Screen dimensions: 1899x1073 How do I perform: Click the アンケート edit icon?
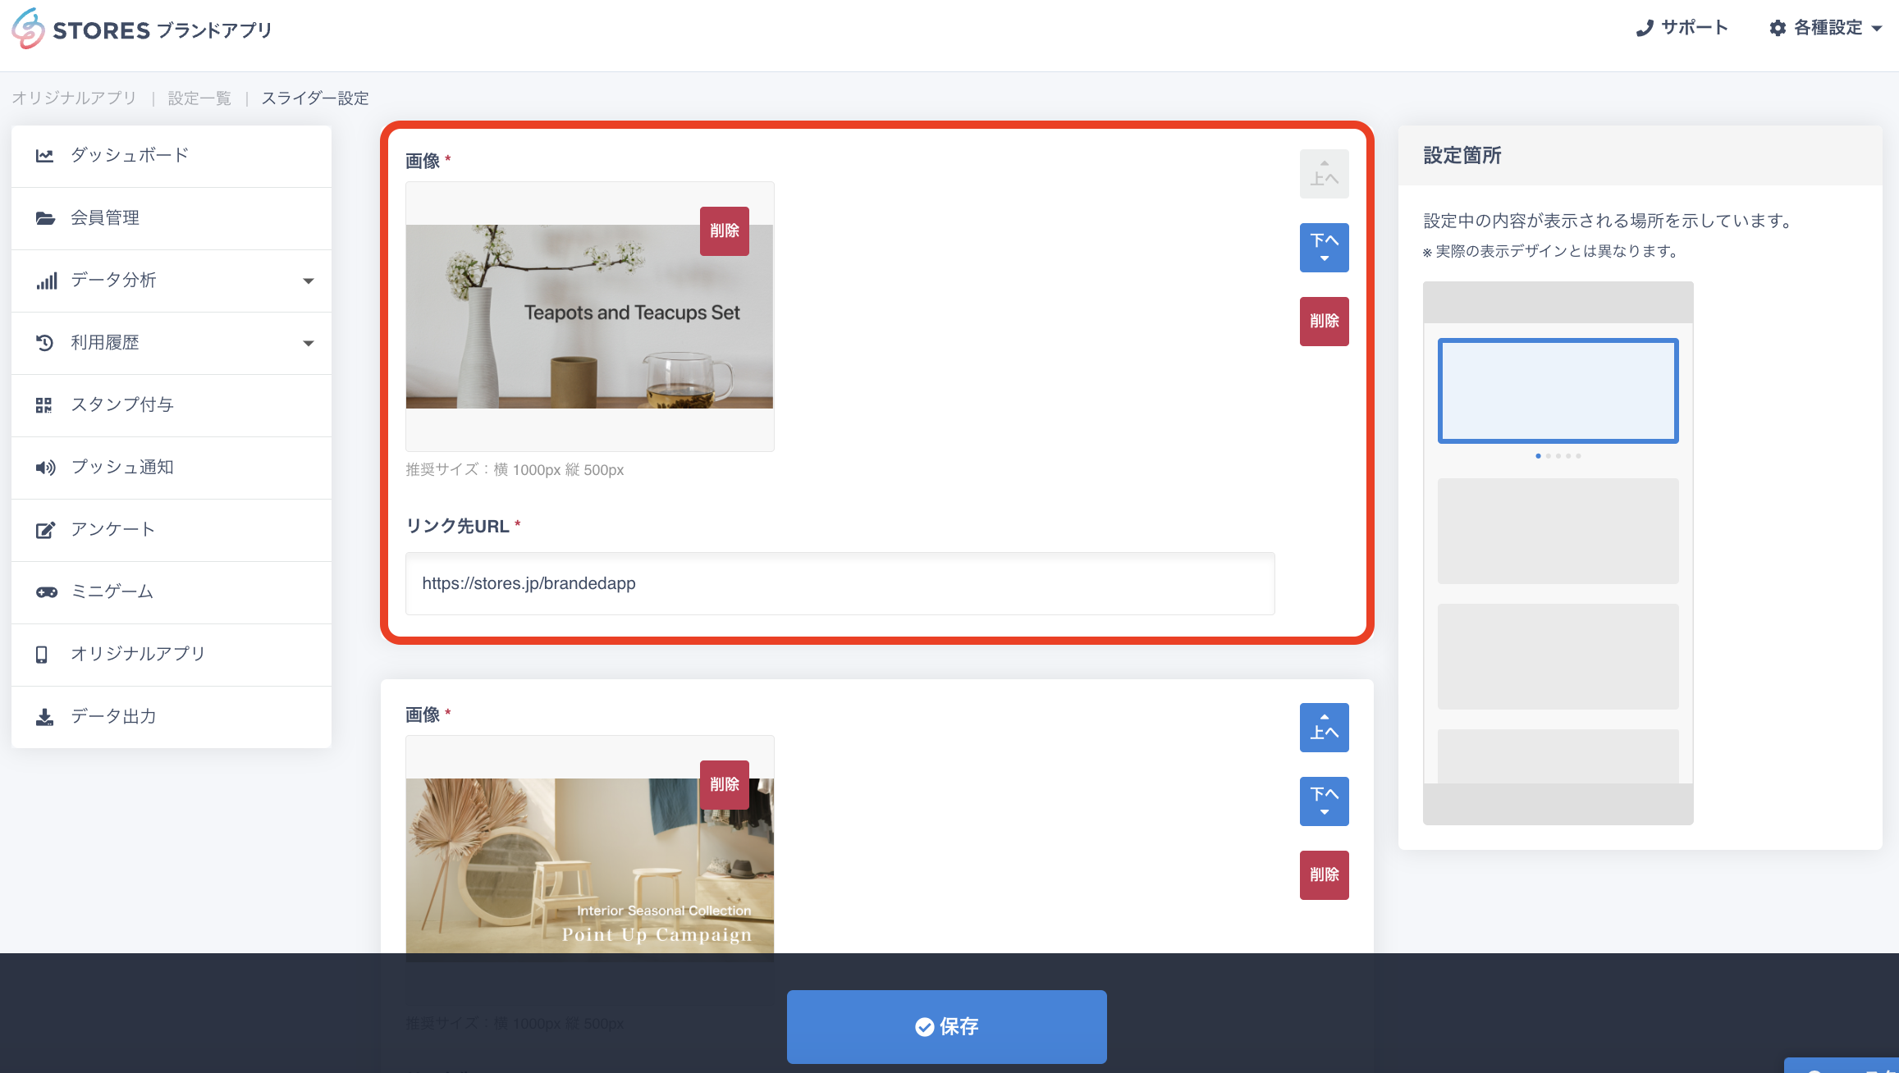45,530
